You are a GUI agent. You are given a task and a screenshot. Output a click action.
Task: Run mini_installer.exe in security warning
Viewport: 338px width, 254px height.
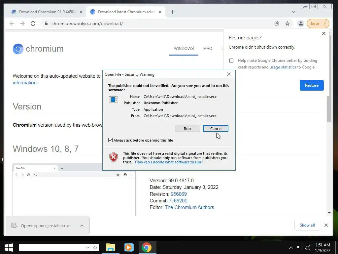[187, 129]
